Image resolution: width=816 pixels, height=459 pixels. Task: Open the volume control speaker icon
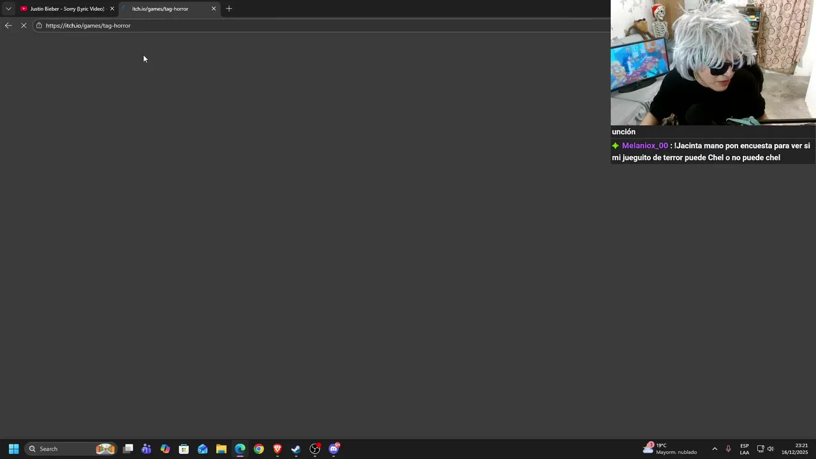pos(771,449)
